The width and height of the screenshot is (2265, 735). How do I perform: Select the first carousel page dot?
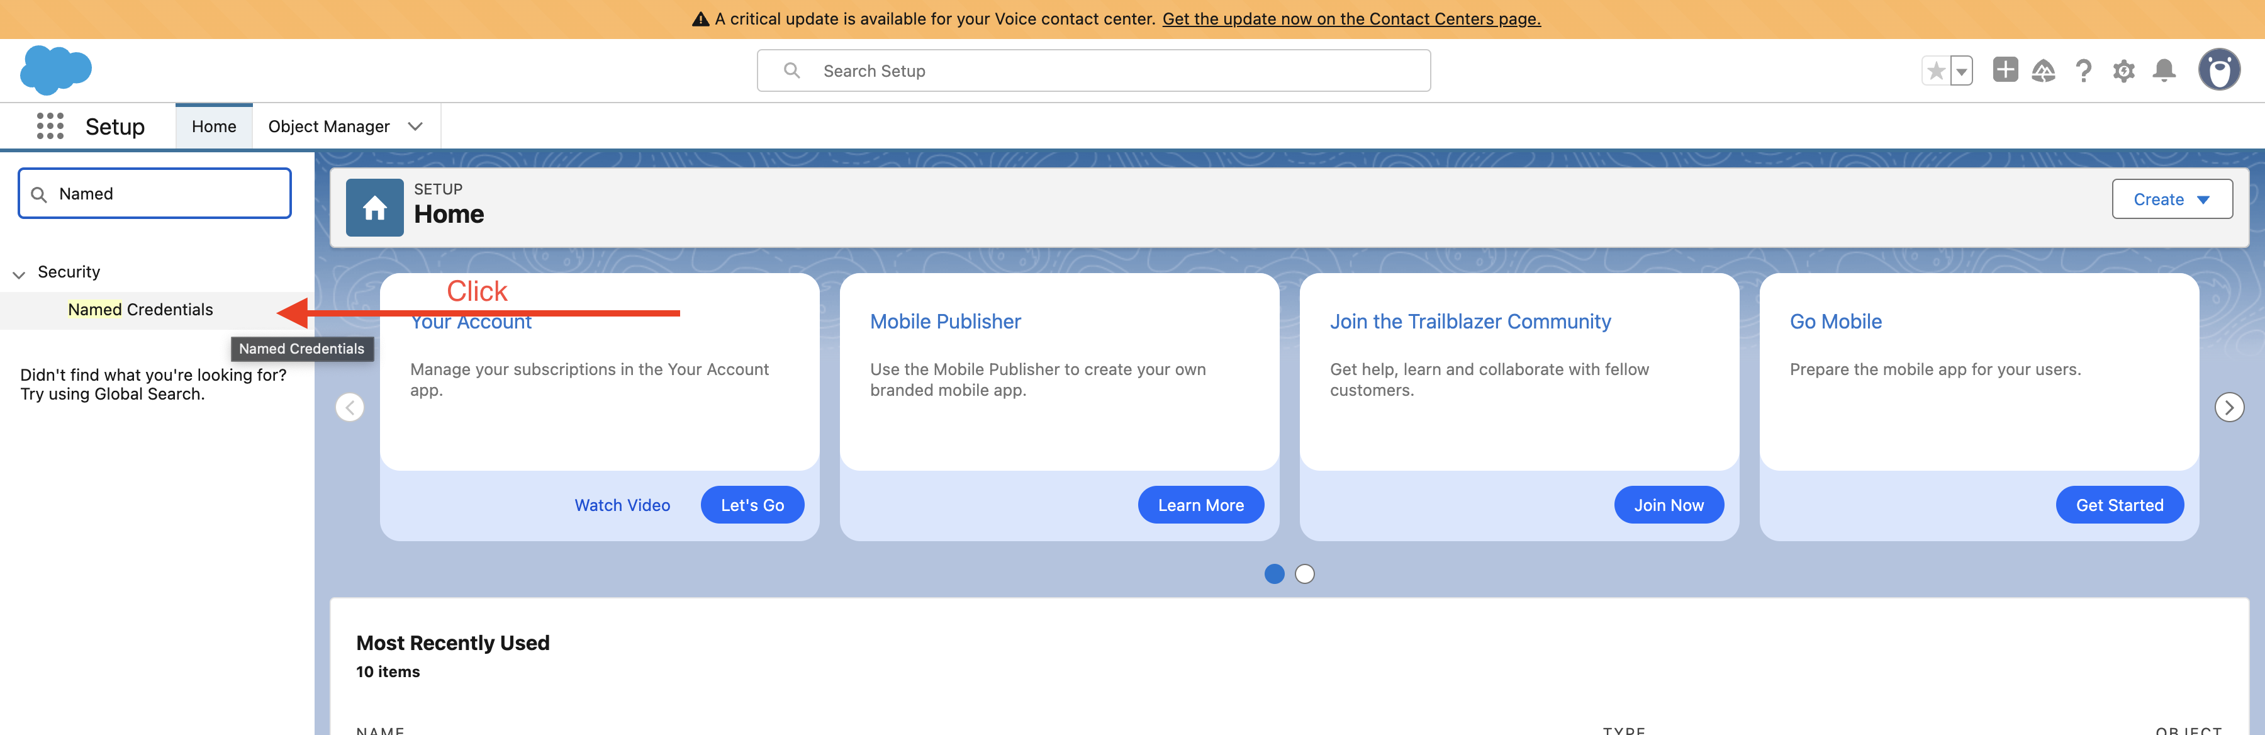click(1274, 574)
